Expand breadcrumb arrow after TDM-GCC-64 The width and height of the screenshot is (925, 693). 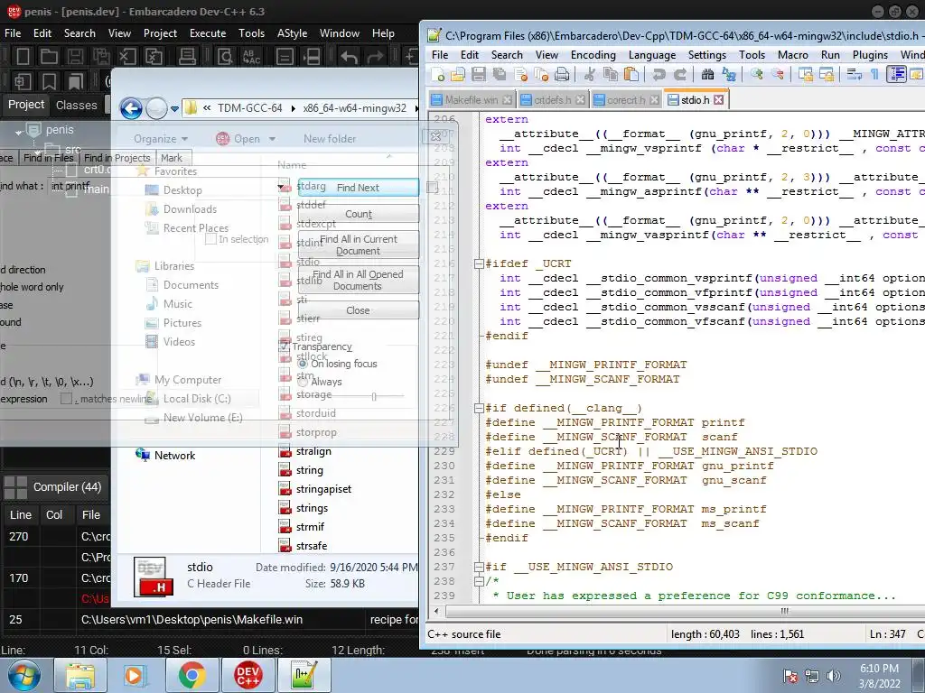294,108
